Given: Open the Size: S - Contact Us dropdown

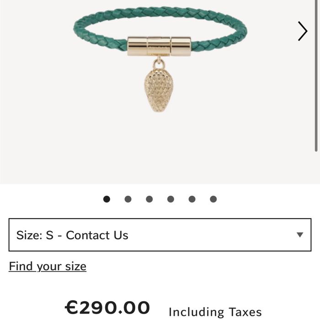Looking at the screenshot, I should click(x=160, y=235).
